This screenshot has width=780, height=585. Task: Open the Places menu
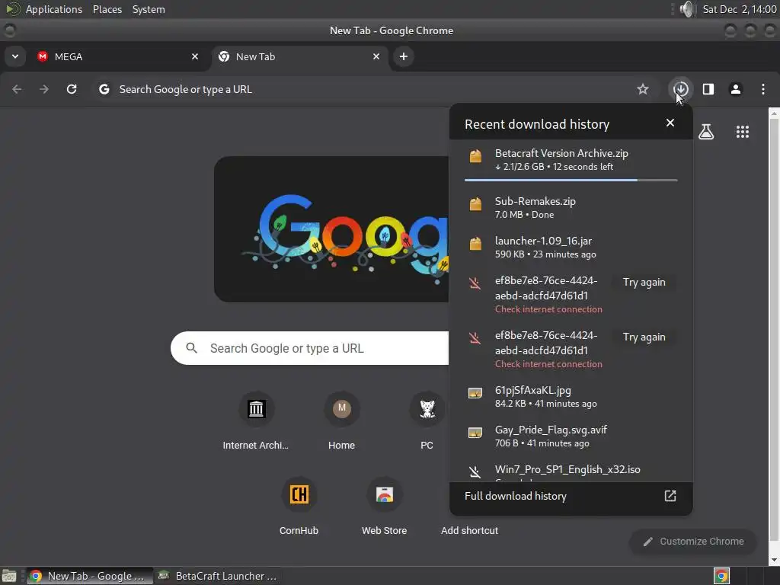[107, 9]
